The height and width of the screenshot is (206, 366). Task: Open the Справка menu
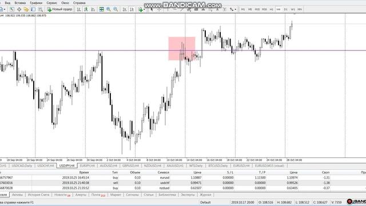click(x=79, y=3)
